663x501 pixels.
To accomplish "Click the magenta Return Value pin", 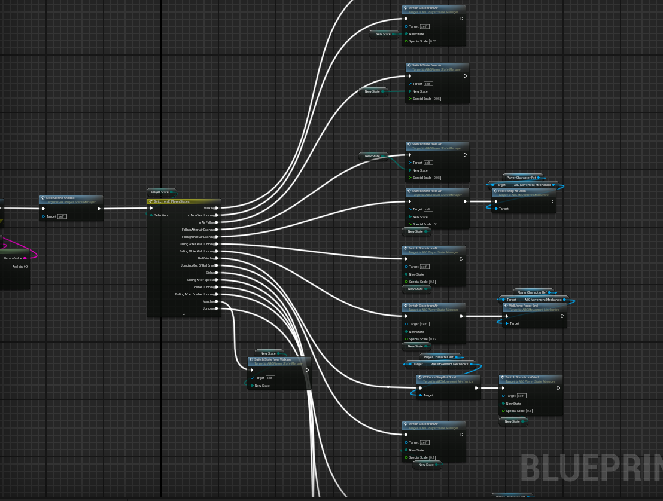I will [x=25, y=258].
